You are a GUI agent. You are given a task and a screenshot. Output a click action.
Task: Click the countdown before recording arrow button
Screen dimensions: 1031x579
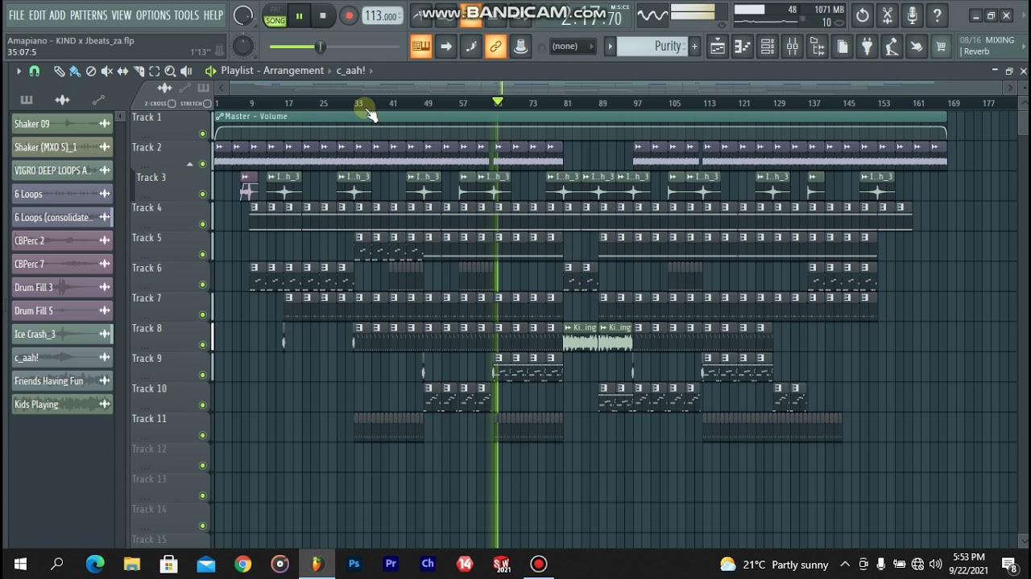click(446, 47)
